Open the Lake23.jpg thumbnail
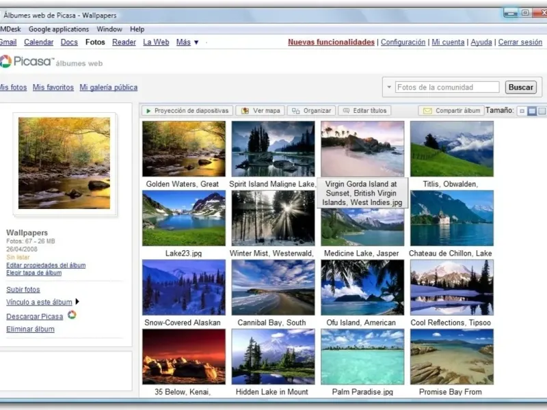This screenshot has width=547, height=410. coord(184,218)
